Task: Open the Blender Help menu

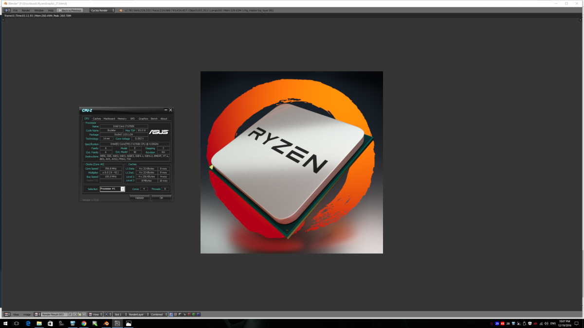Action: pyautogui.click(x=51, y=10)
